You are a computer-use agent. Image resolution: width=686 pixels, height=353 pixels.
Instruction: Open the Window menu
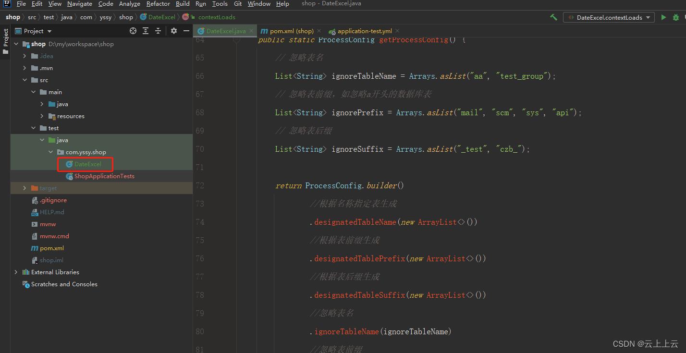(259, 4)
